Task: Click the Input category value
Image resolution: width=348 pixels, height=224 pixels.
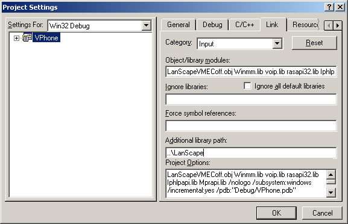Action: point(206,44)
